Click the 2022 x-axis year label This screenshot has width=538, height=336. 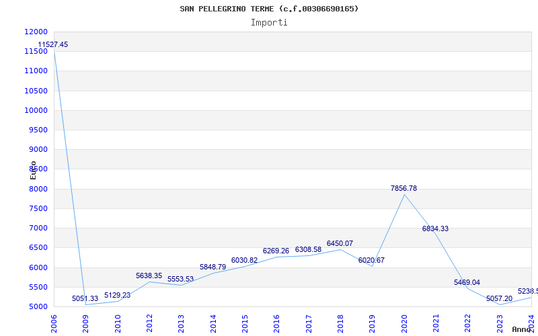click(467, 324)
